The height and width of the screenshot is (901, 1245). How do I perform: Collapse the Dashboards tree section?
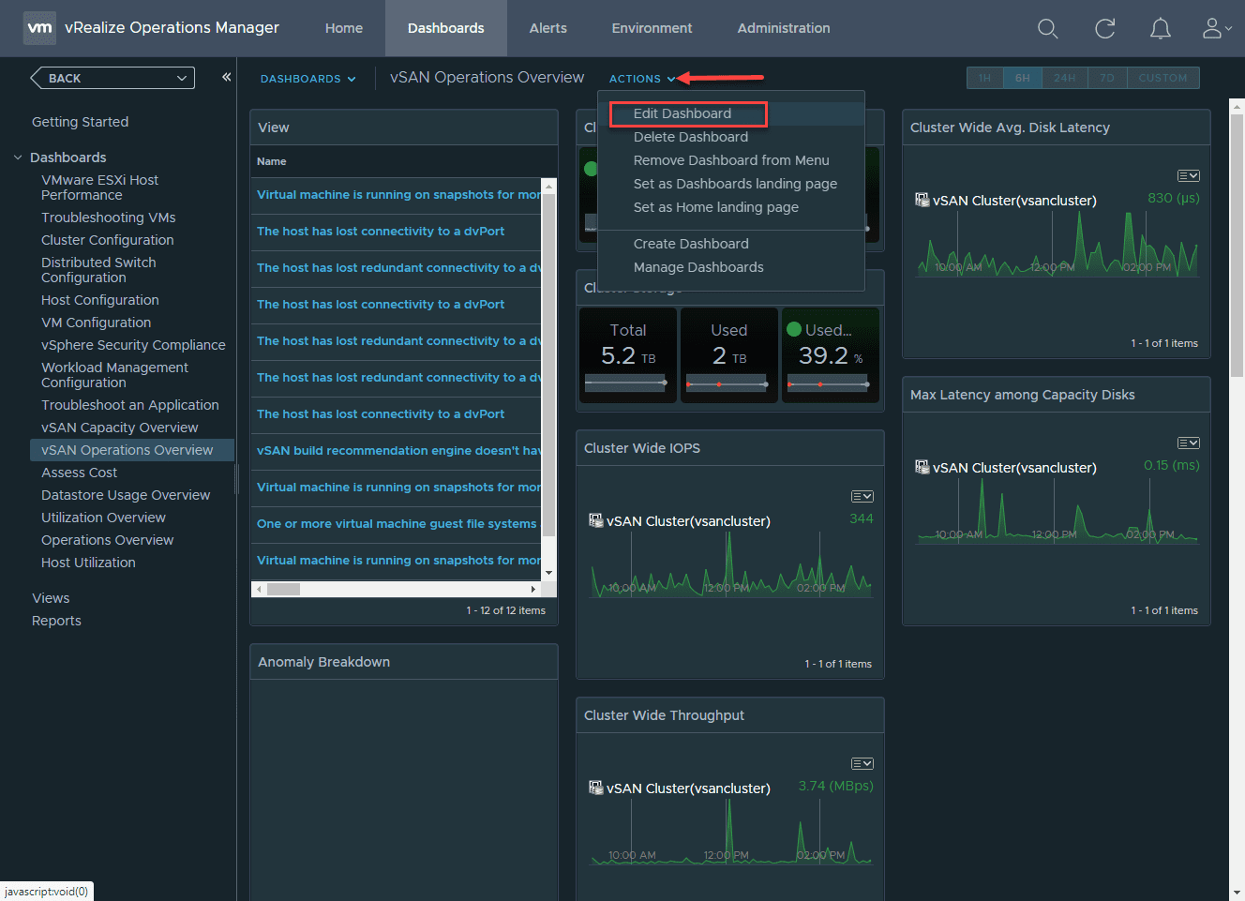[x=18, y=157]
